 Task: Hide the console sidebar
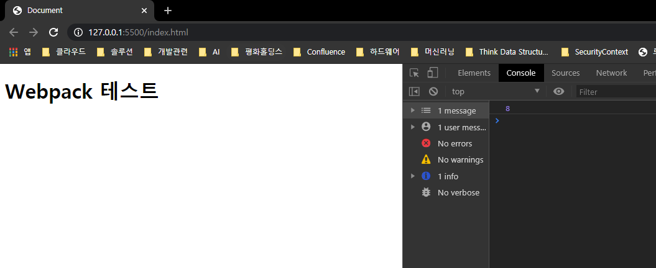pos(414,91)
